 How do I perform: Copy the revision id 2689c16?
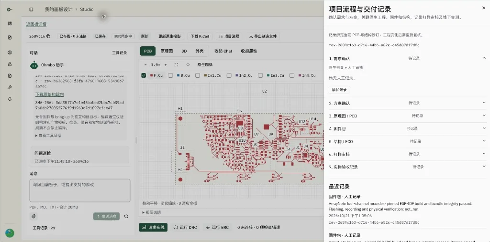pyautogui.click(x=48, y=36)
